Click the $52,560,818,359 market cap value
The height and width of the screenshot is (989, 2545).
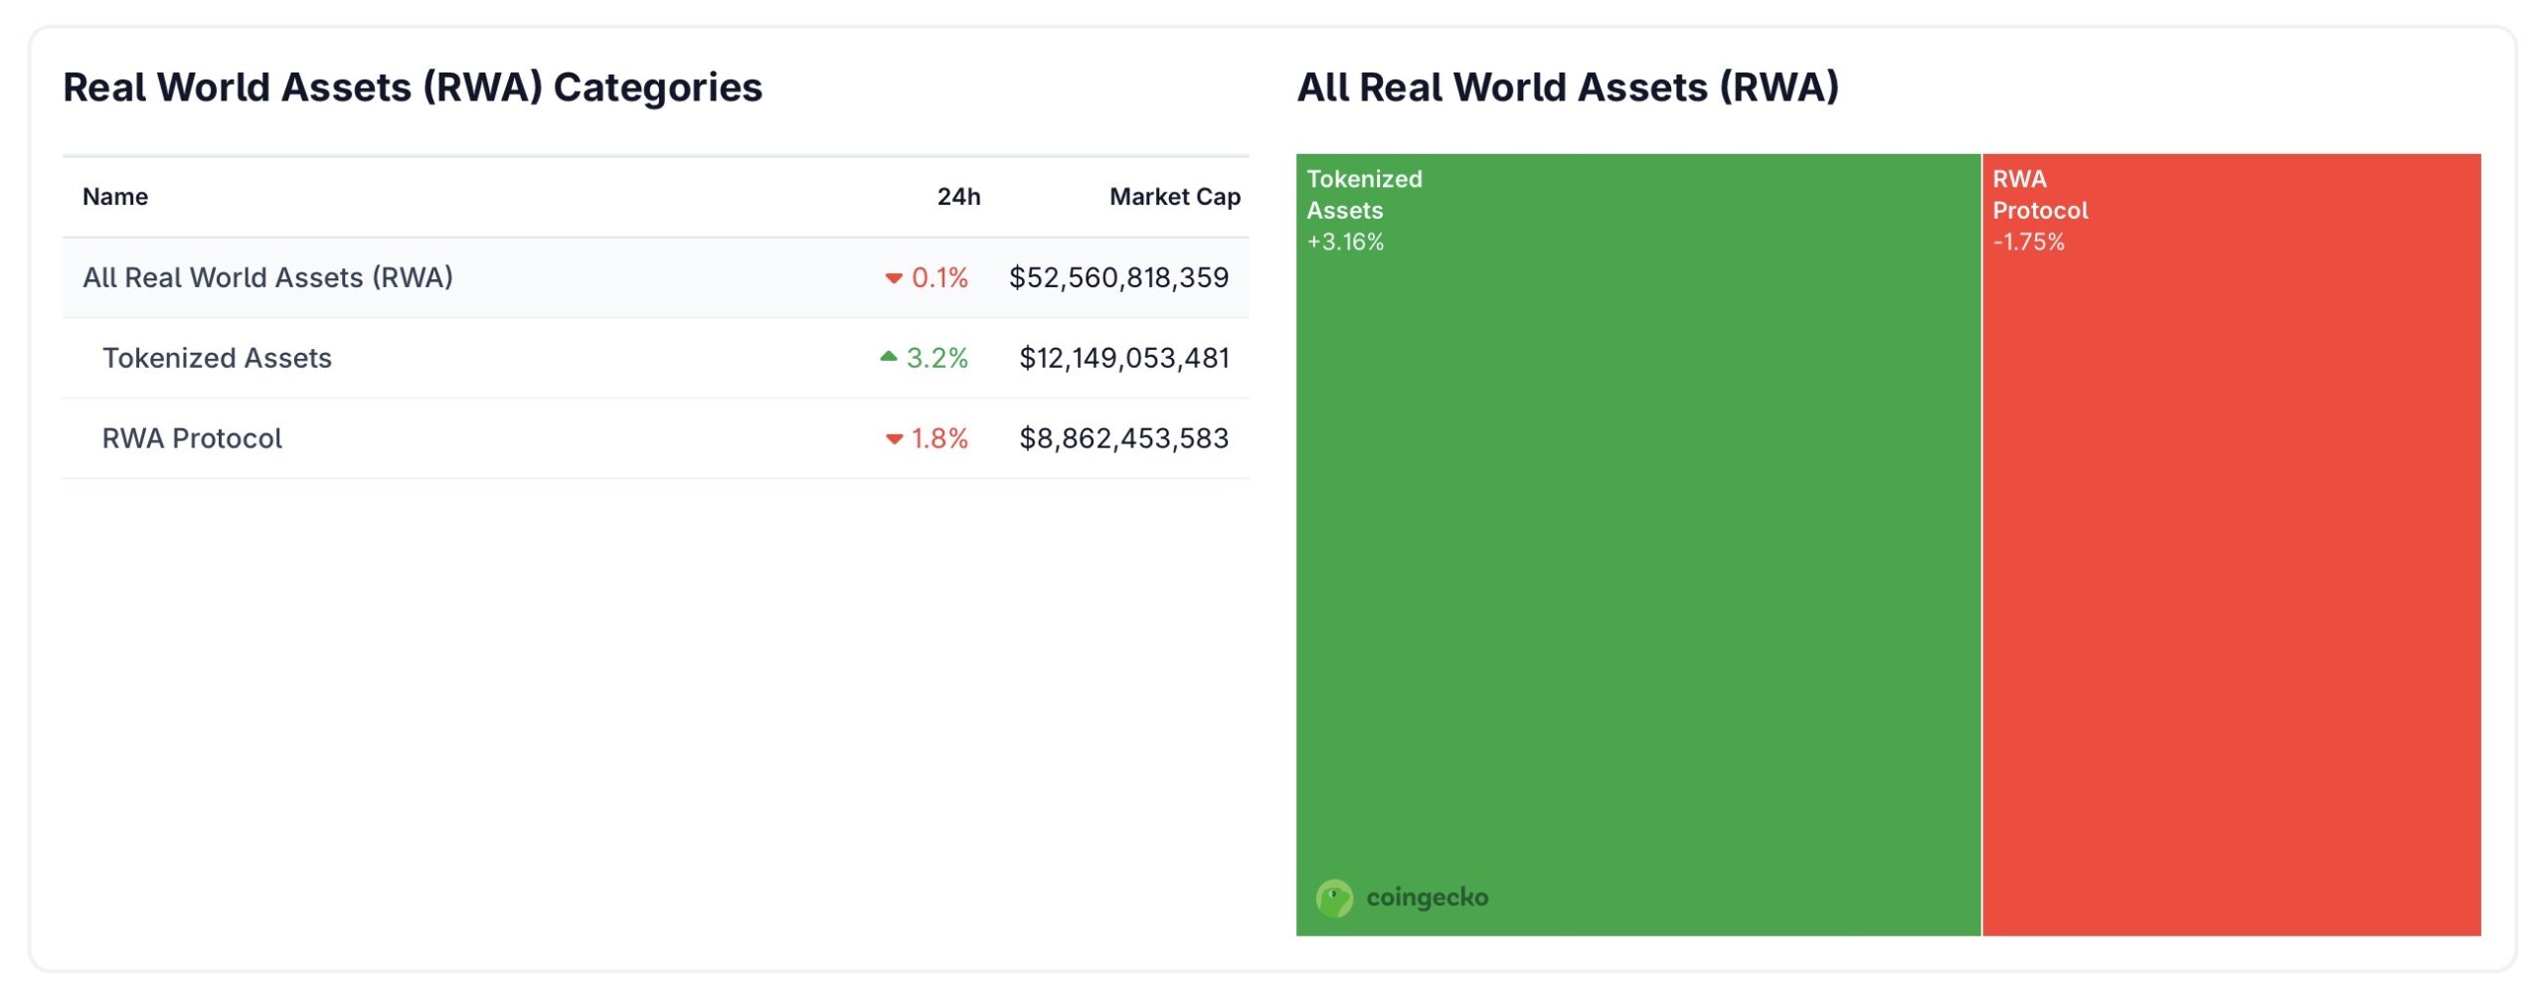[1119, 279]
